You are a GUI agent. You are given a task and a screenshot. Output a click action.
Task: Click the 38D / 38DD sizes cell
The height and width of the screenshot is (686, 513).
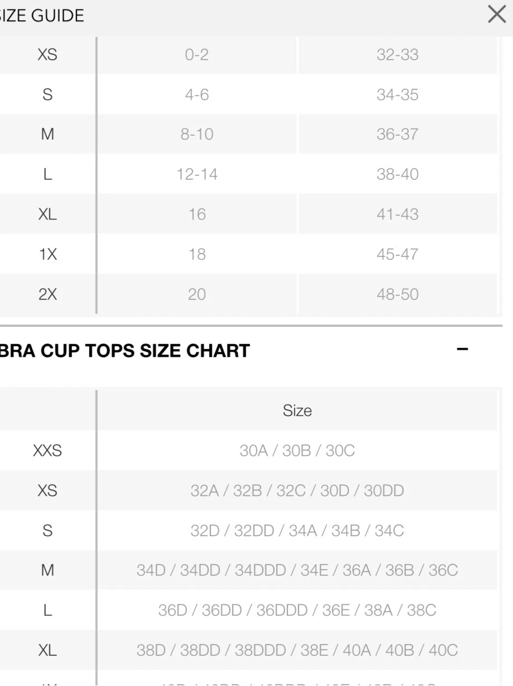(x=297, y=650)
